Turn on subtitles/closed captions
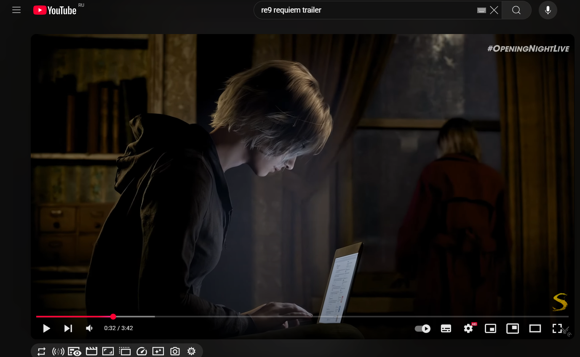This screenshot has height=357, width=580. (x=446, y=328)
